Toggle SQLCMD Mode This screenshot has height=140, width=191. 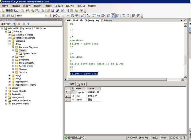click(103, 16)
